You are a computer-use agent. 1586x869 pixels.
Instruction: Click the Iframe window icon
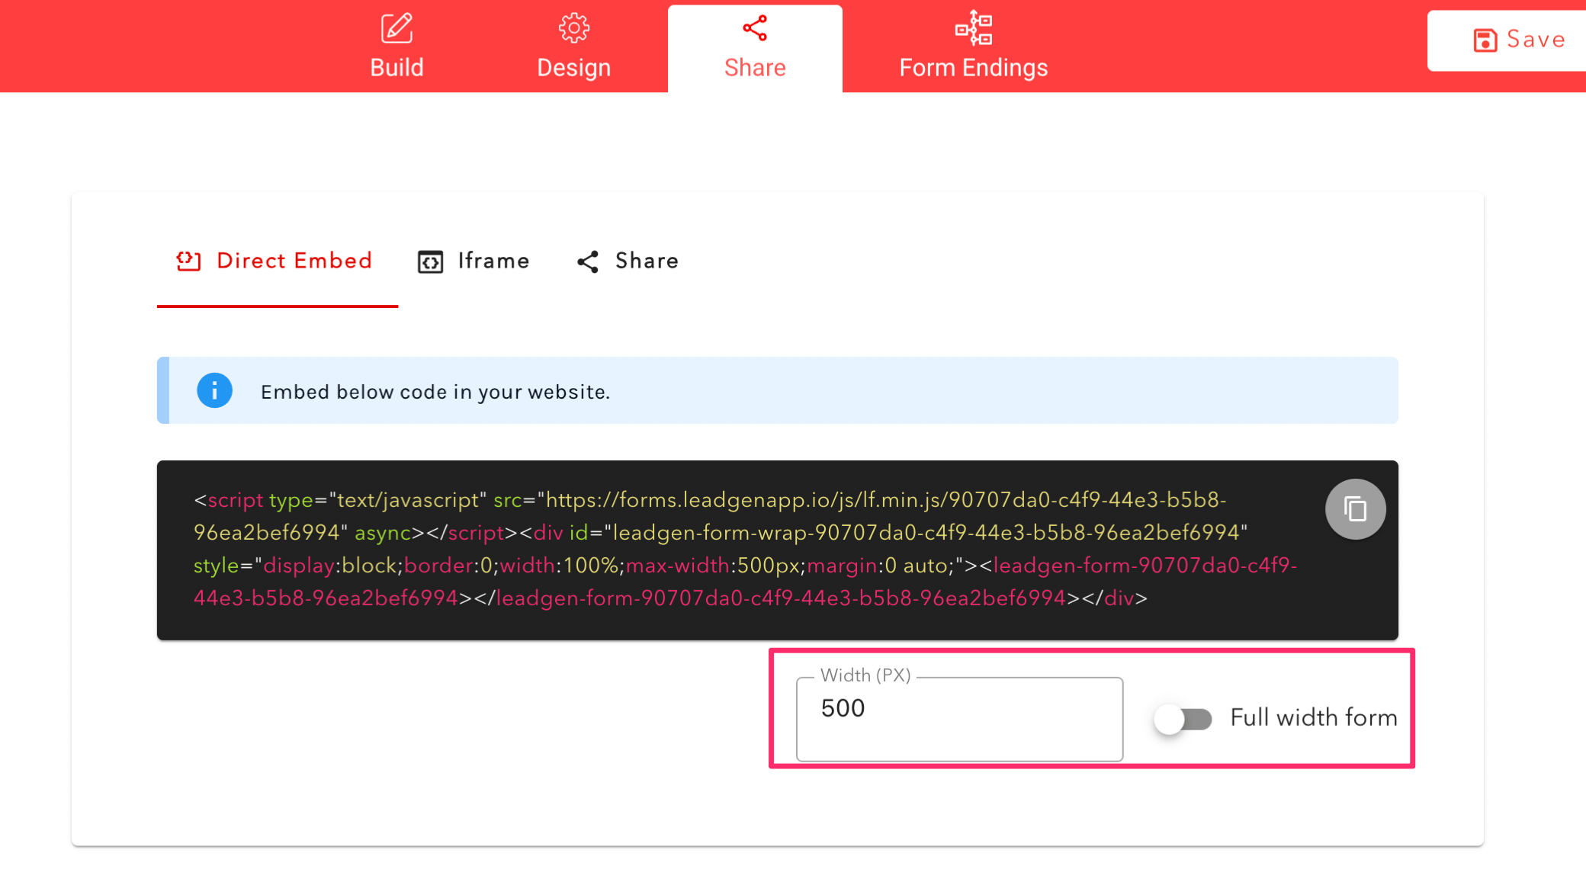[x=430, y=262]
